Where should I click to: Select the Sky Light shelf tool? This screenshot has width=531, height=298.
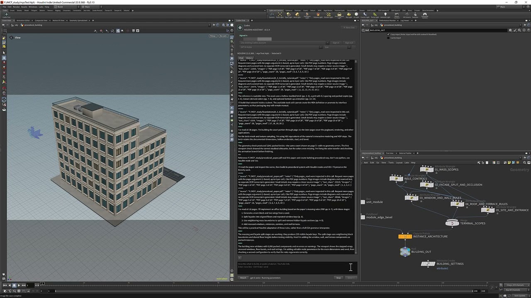(349, 15)
